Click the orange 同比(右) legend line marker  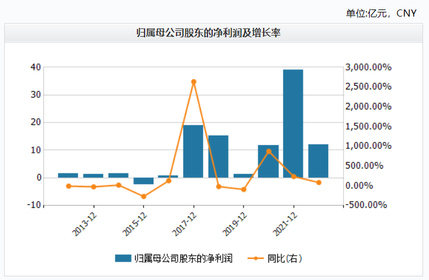click(x=255, y=258)
